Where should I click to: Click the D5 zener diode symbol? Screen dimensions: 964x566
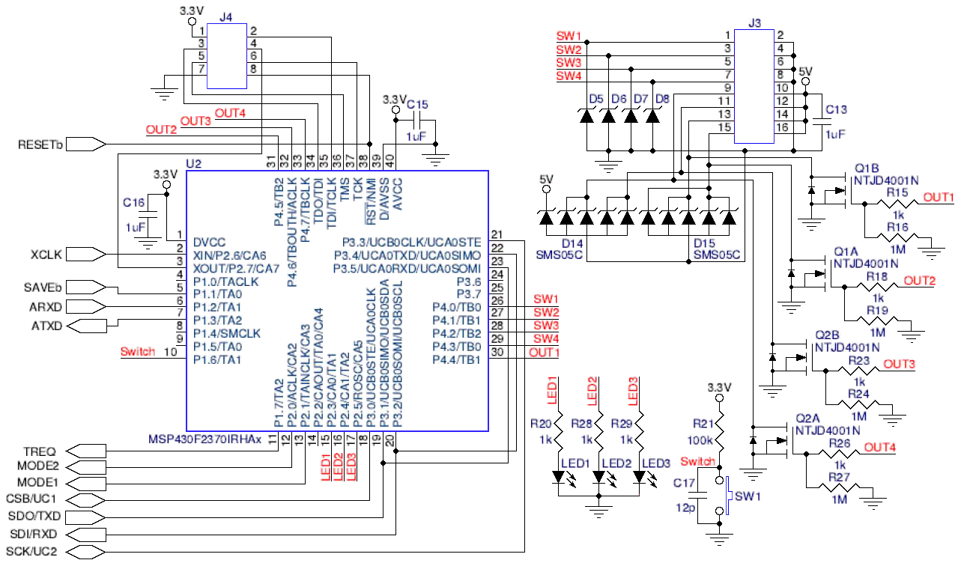click(586, 116)
